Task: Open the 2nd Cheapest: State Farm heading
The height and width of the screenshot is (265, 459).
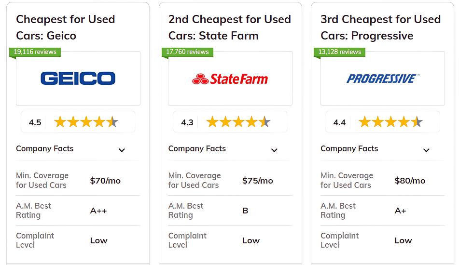Action: tap(229, 27)
